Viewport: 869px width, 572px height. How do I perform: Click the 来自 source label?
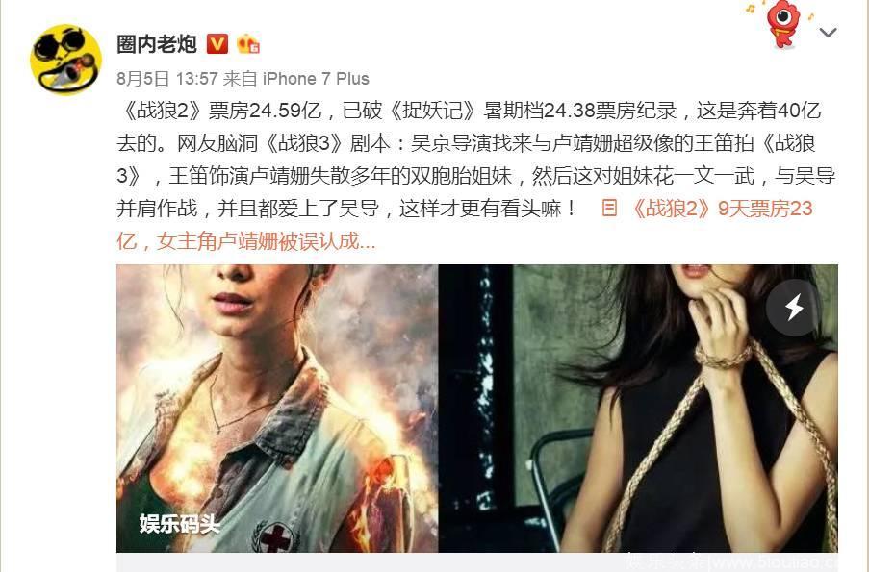[x=241, y=79]
